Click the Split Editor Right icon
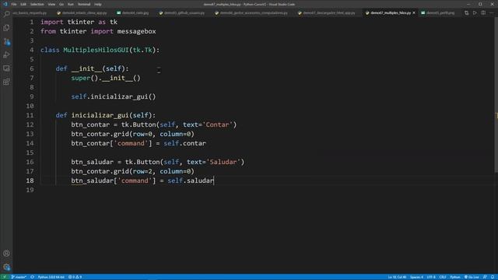 (483, 12)
